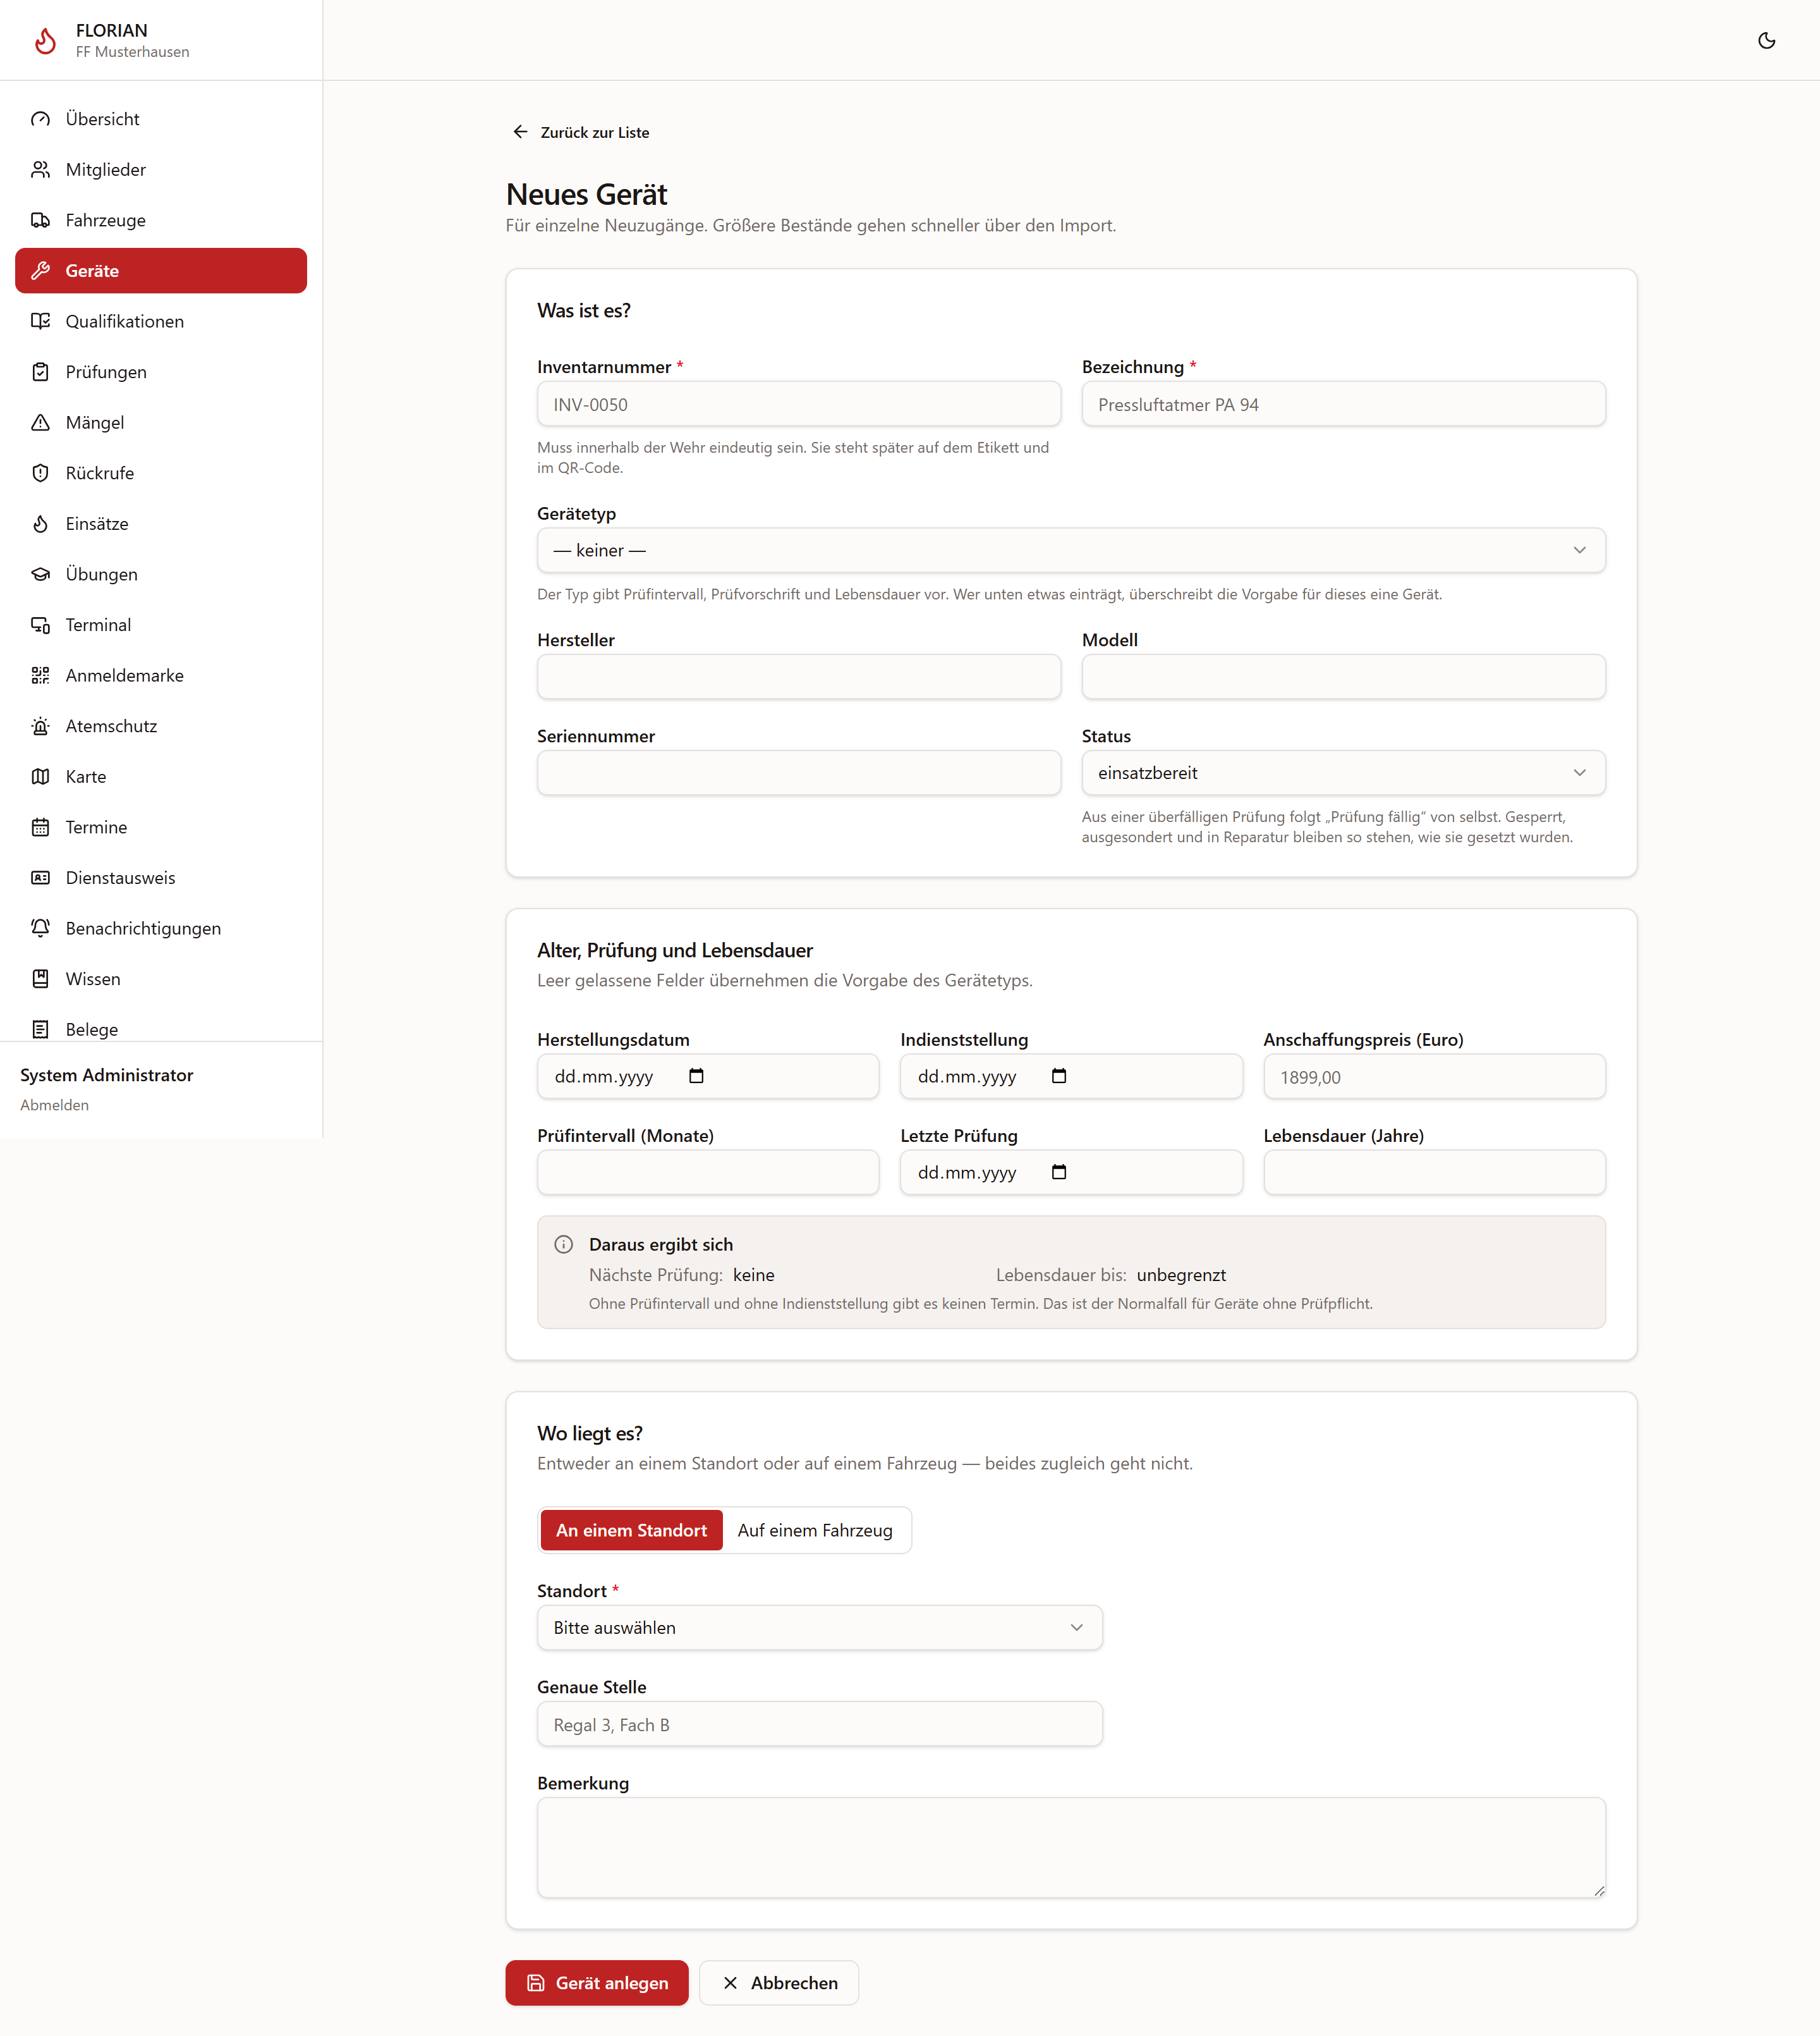Click the Anmeldemarke QR icon in the sidebar
Viewport: 1820px width, 2036px height.
click(x=40, y=675)
